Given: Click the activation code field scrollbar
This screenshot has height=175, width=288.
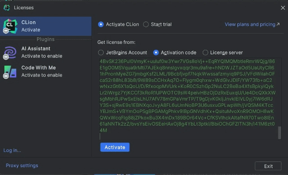Looking at the screenshot, I should (279, 132).
